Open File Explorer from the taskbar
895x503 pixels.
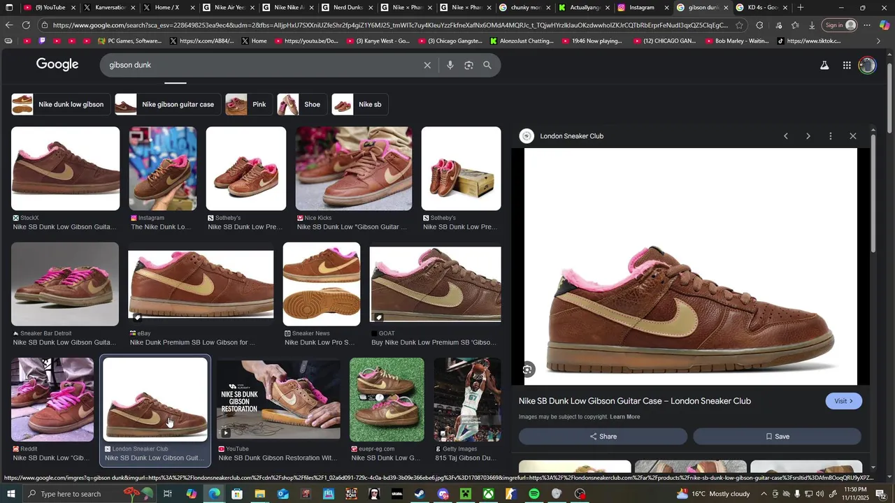tap(259, 494)
